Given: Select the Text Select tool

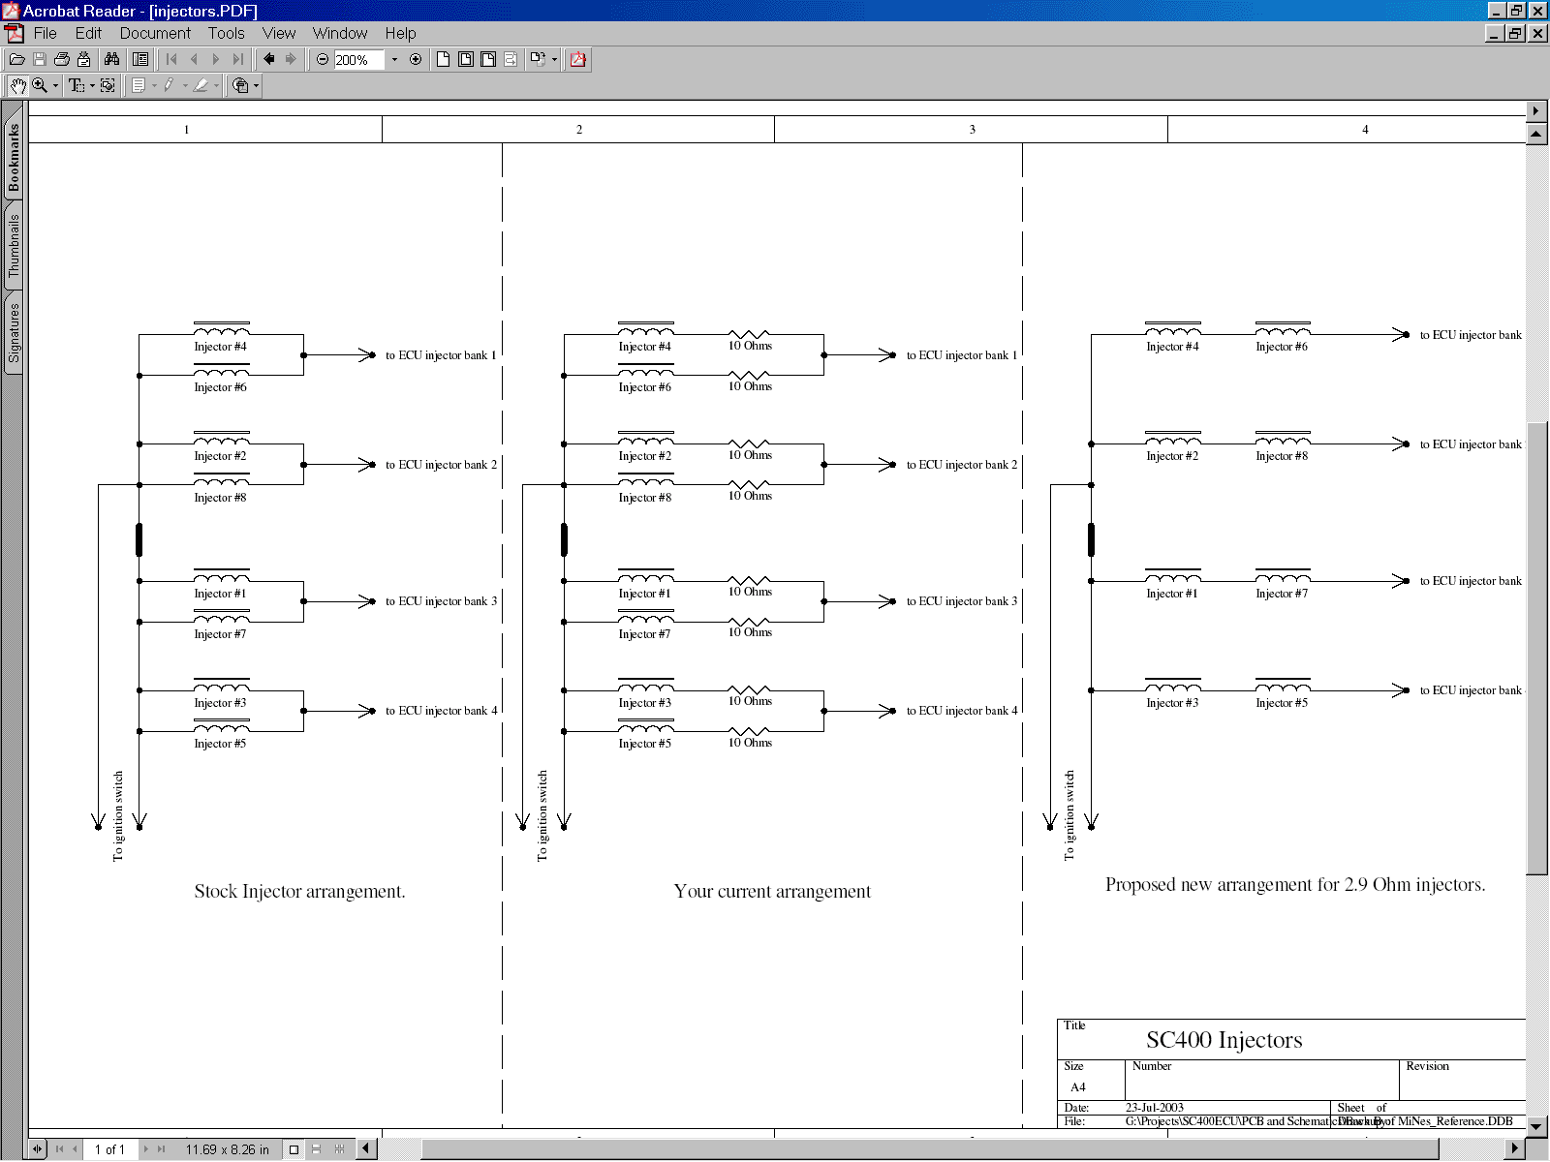Looking at the screenshot, I should click(x=77, y=85).
